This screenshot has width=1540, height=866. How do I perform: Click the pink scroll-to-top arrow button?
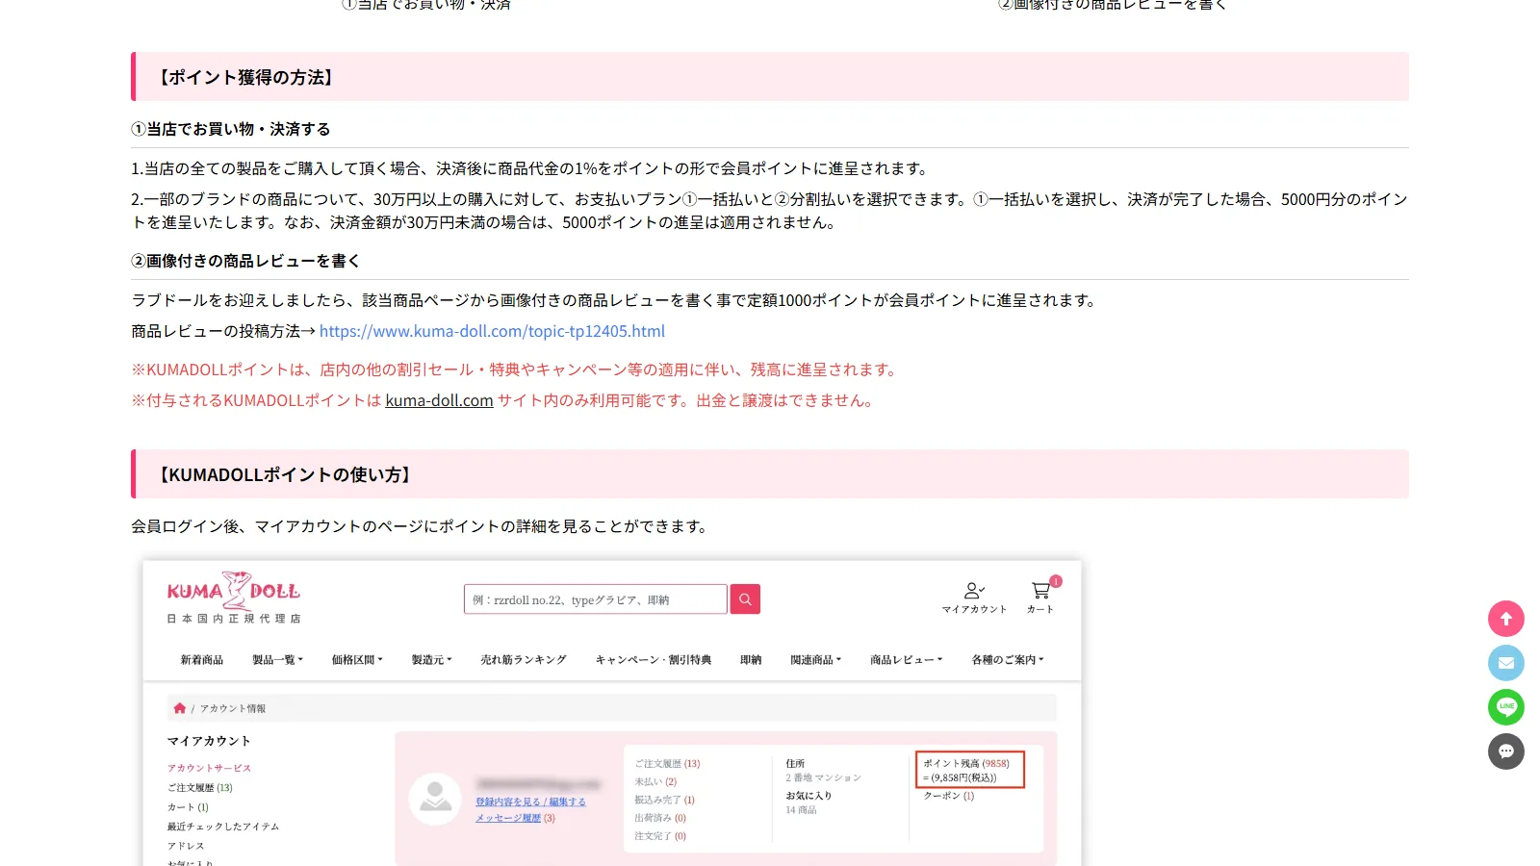(x=1505, y=619)
